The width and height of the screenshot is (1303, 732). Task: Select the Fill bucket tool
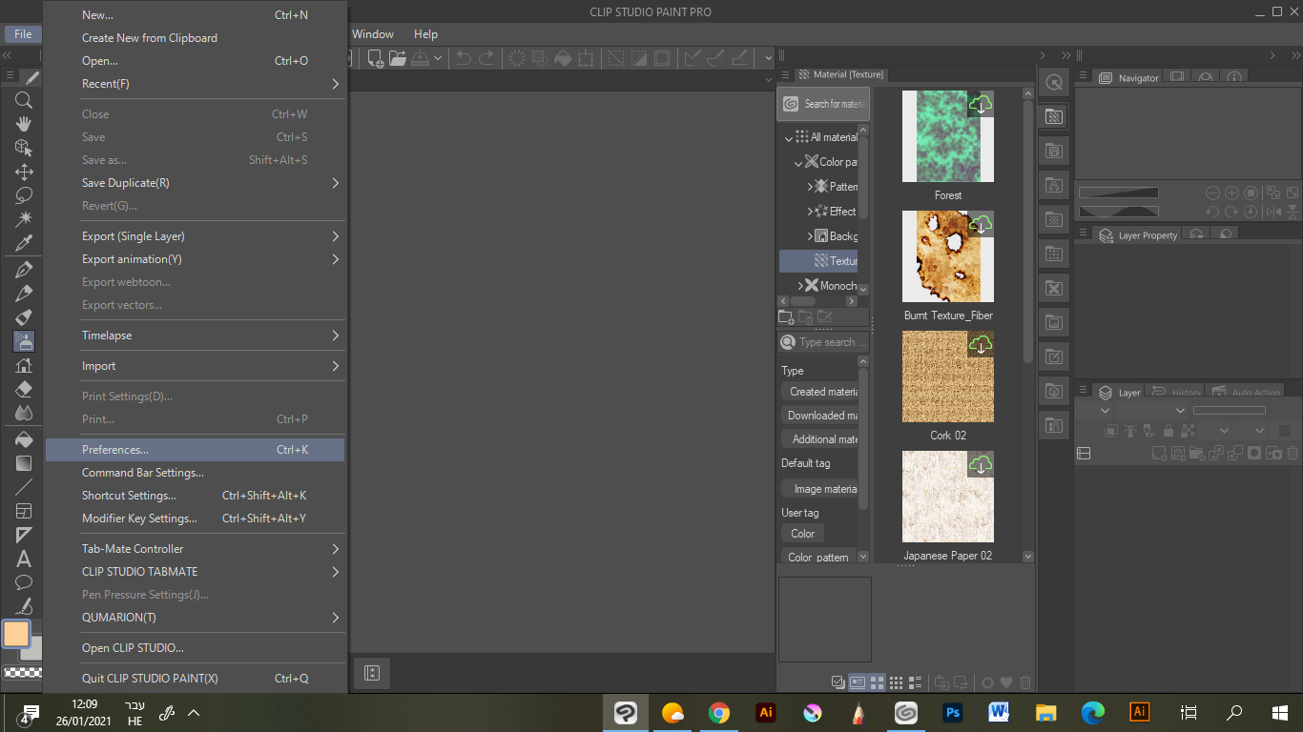pyautogui.click(x=24, y=439)
